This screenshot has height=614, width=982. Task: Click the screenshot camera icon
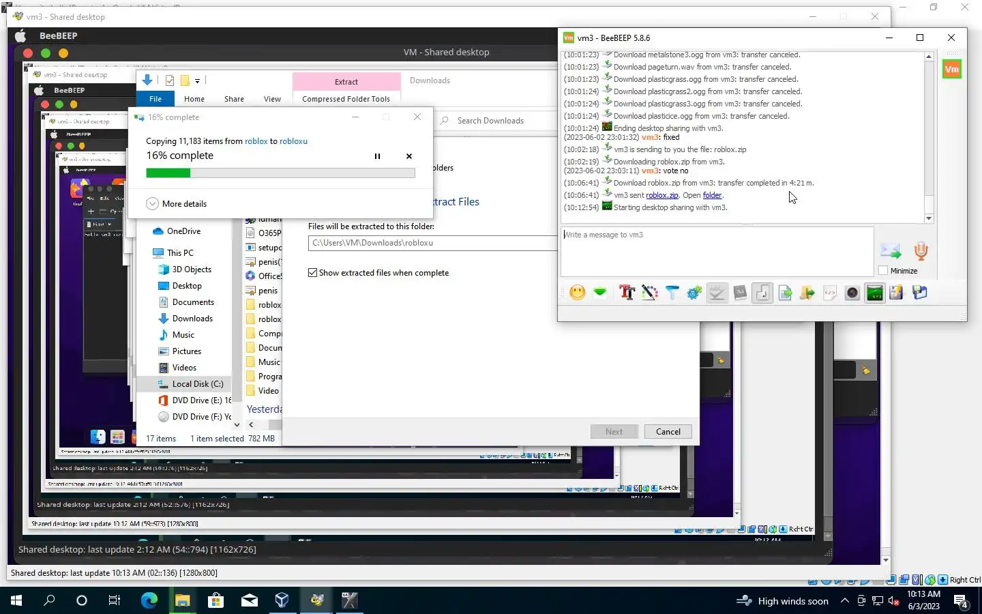coord(852,293)
